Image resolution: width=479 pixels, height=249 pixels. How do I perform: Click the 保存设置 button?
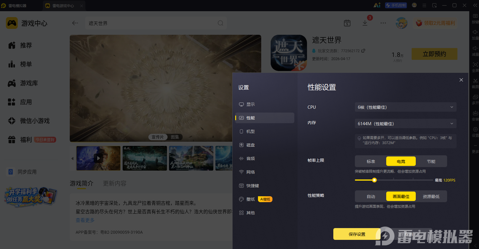click(357, 234)
